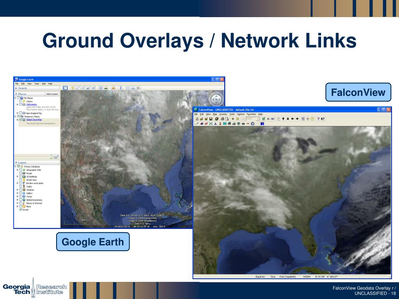Click FalconView yellow clock toolbar icon
The height and width of the screenshot is (299, 399).
click(312, 119)
